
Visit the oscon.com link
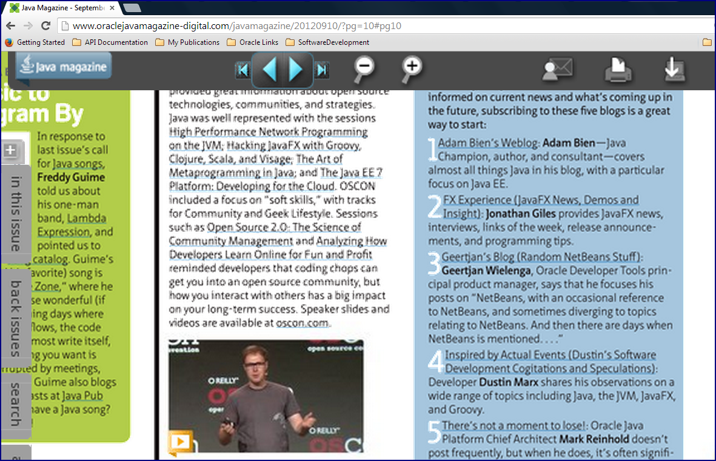click(x=302, y=323)
